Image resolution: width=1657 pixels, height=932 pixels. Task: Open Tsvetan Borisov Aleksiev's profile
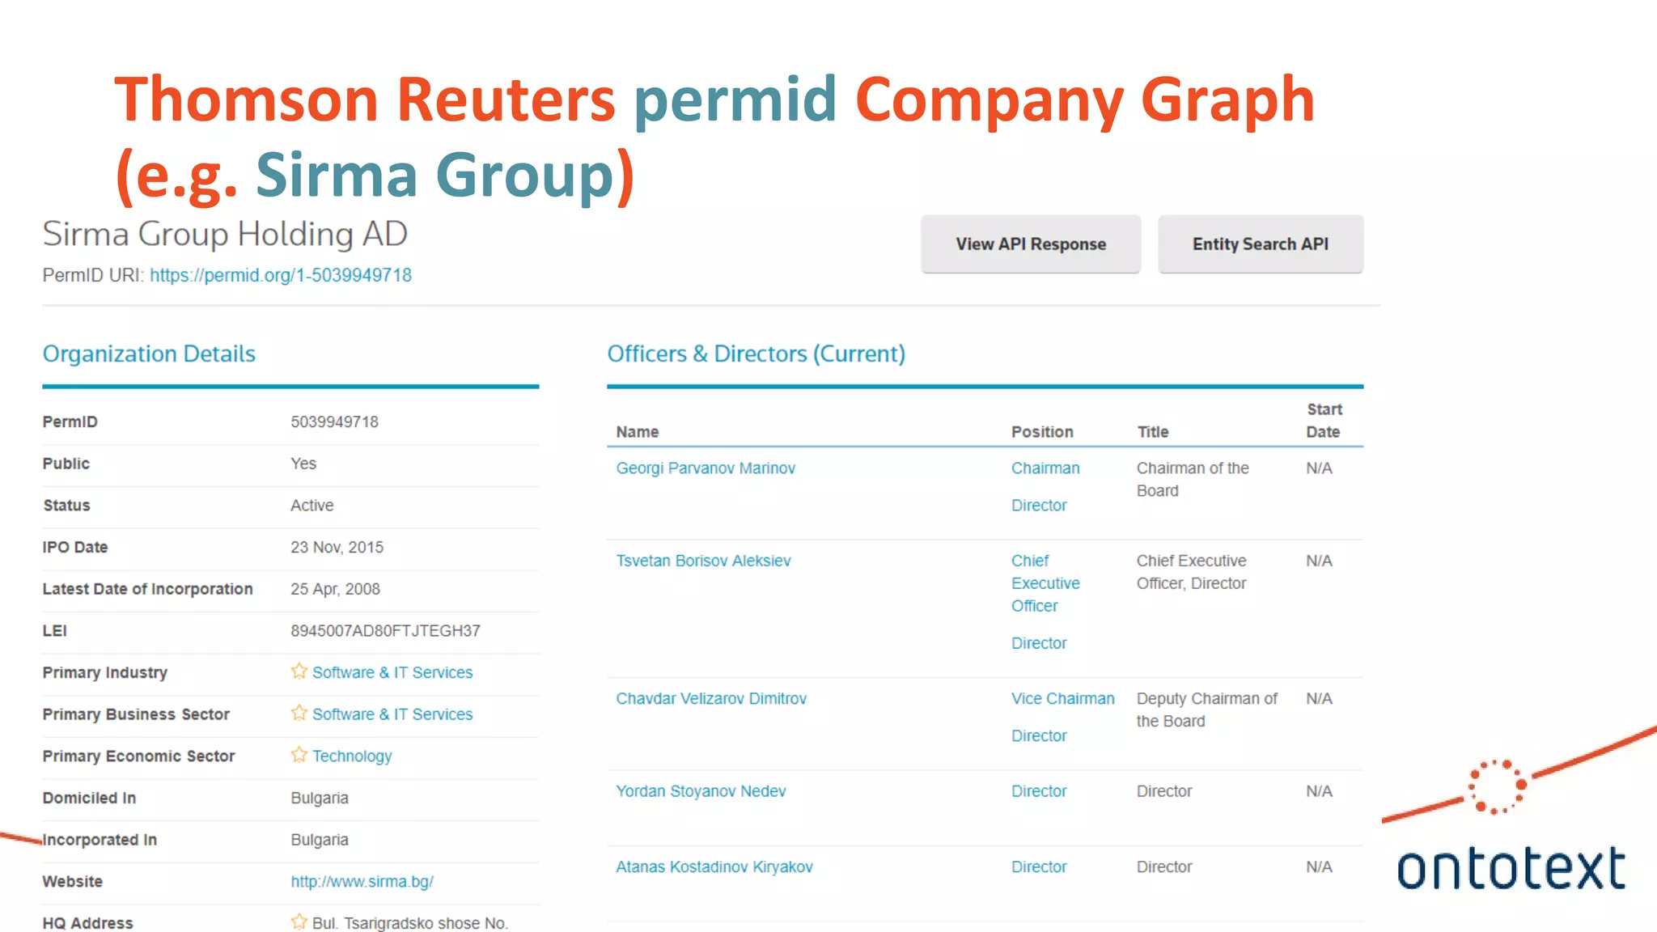click(703, 561)
